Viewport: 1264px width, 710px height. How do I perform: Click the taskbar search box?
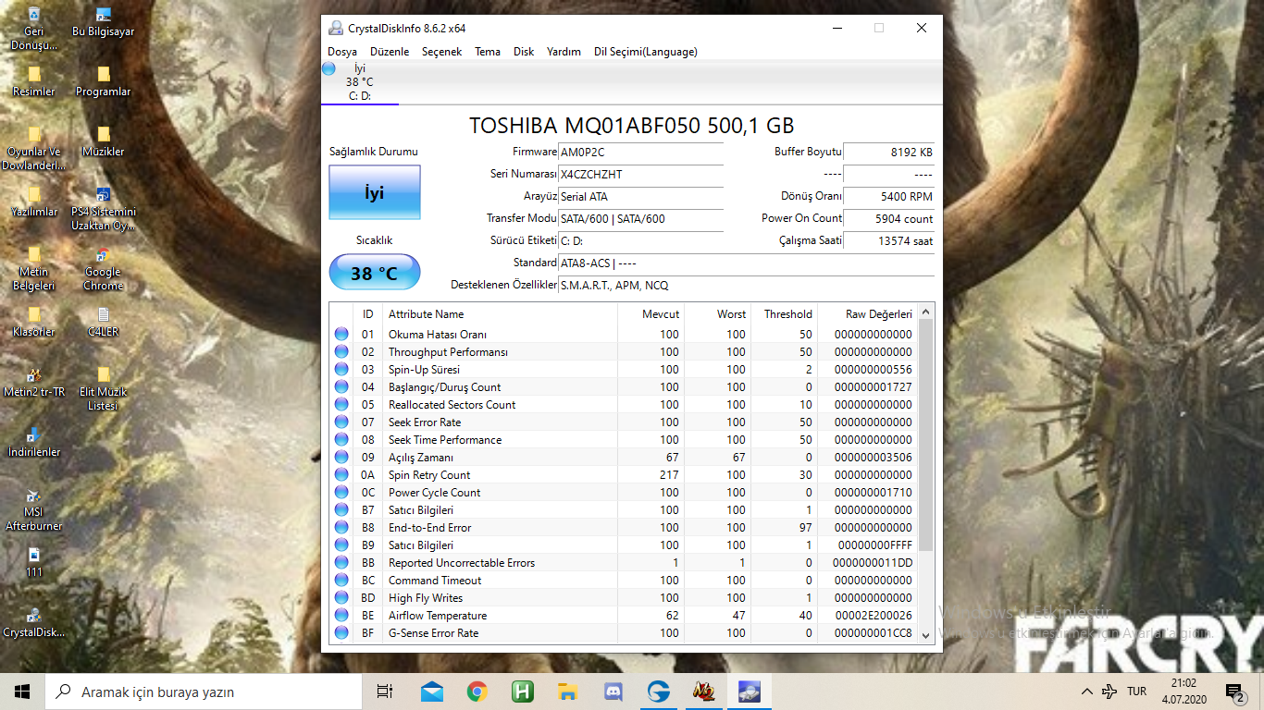[204, 692]
